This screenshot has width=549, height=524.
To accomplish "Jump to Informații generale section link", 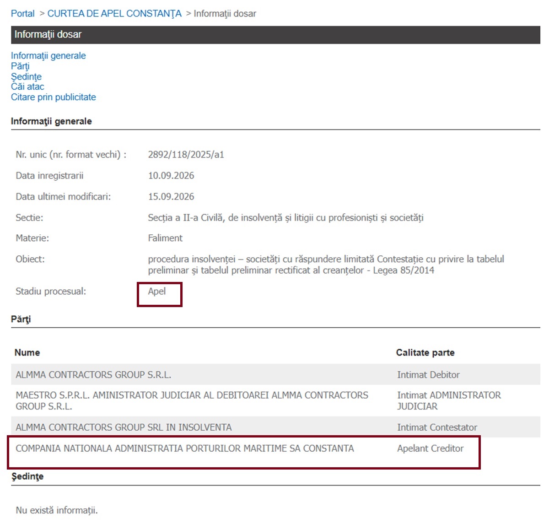I will pyautogui.click(x=48, y=56).
